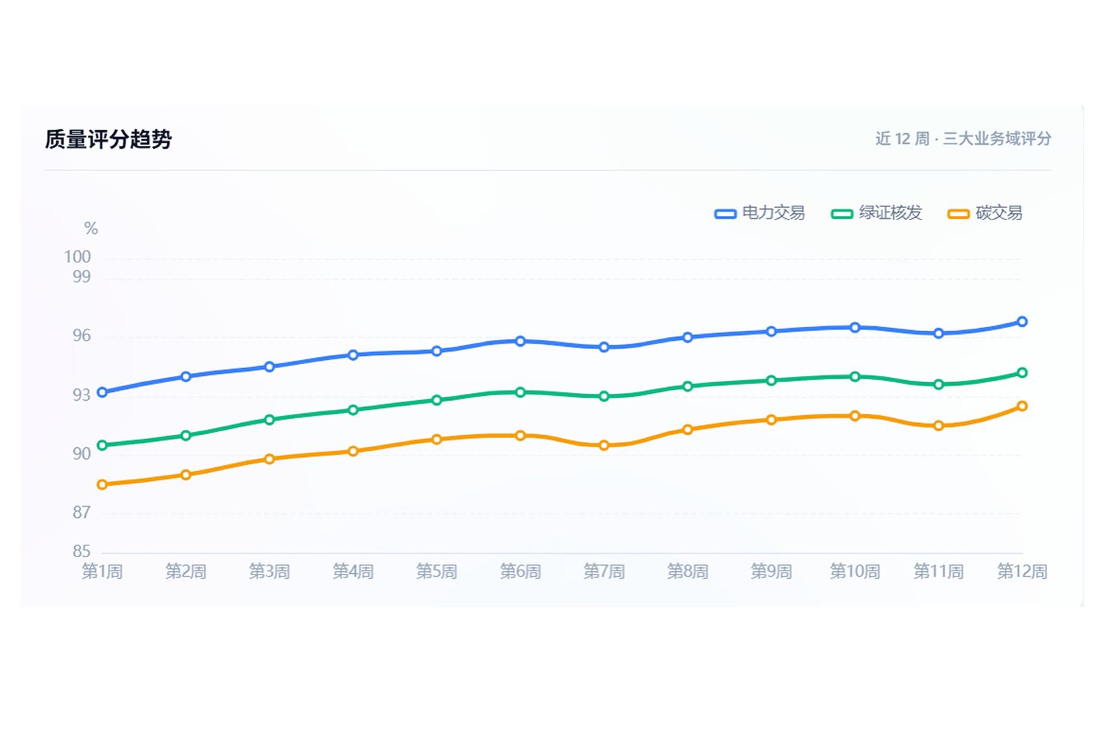Viewport: 1108px width, 749px height.
Task: Click the 质量评分趋势 chart title
Action: 108,139
